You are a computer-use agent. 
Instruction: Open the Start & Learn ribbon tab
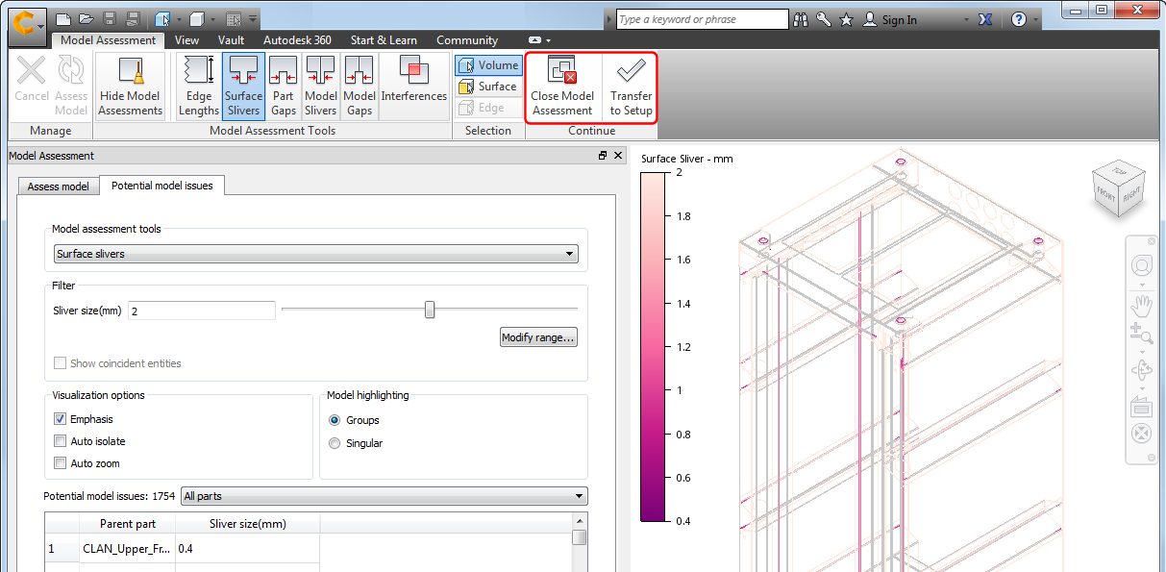(x=384, y=40)
